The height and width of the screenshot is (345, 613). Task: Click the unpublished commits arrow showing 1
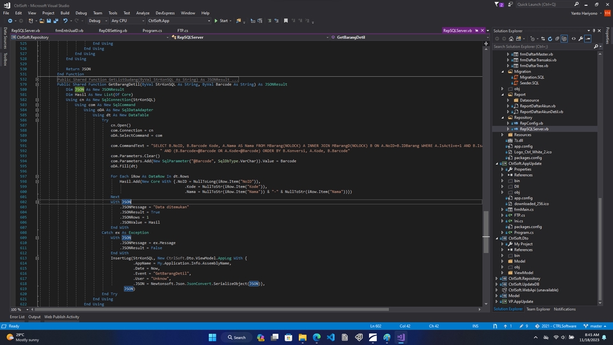tap(508, 326)
